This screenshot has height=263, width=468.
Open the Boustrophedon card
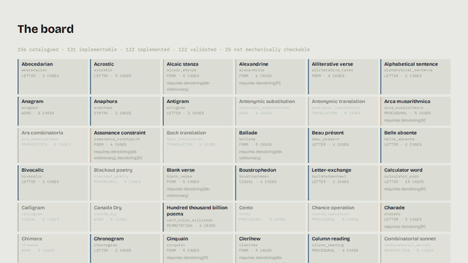click(271, 183)
